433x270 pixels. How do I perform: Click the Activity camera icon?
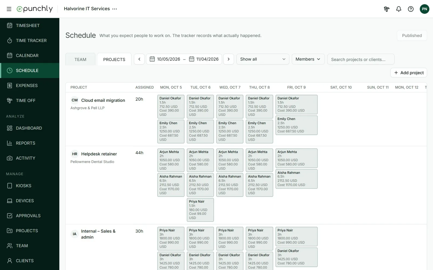[9, 158]
